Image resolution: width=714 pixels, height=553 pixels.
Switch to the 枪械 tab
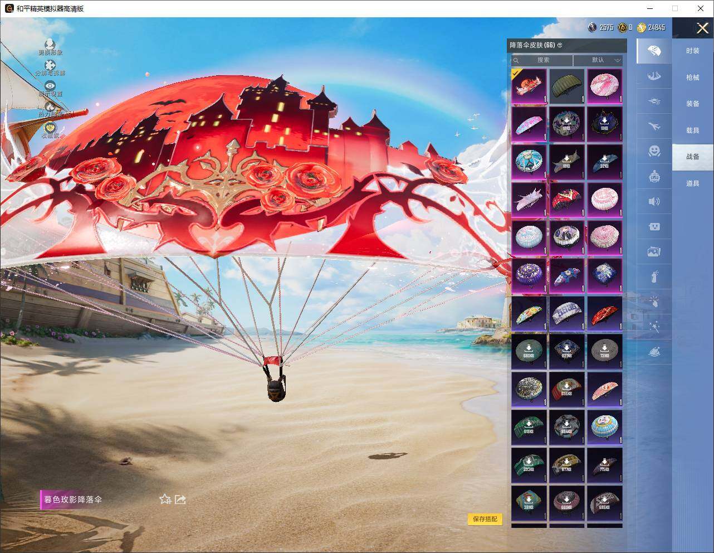coord(693,77)
